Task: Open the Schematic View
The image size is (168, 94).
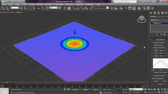Action: 134,8
